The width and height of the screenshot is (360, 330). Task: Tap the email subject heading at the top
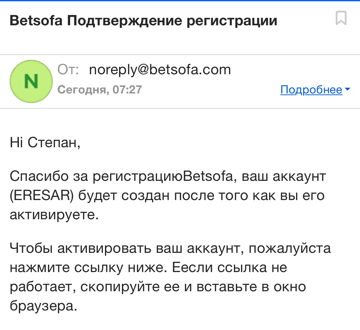[x=143, y=21]
